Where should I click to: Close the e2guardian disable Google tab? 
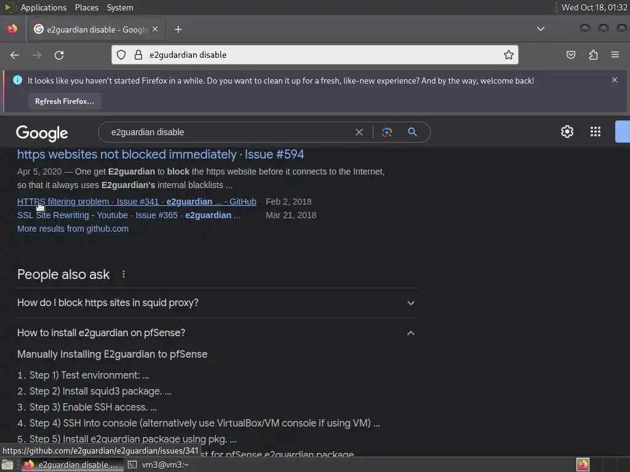click(155, 29)
